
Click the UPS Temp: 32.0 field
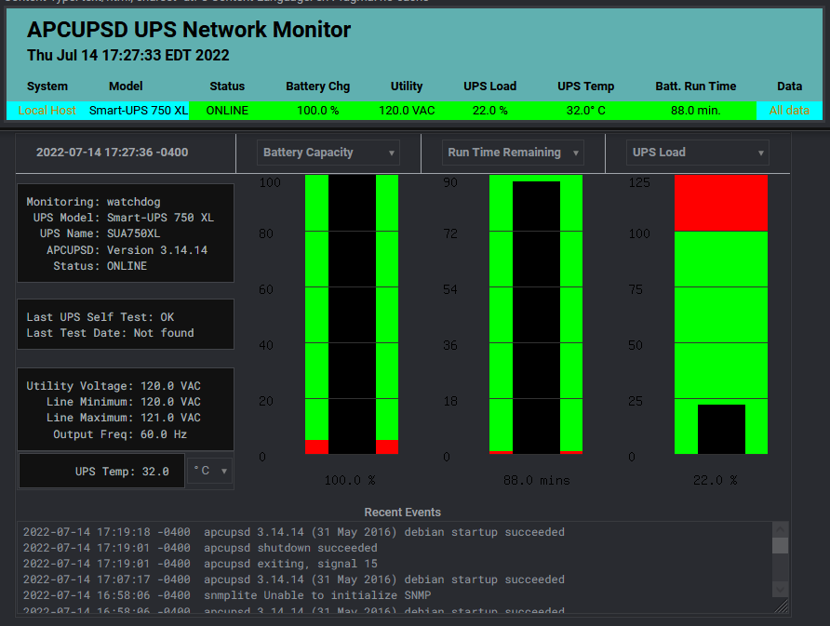tap(101, 471)
